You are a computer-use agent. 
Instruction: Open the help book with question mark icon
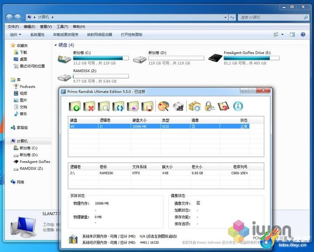point(223,106)
